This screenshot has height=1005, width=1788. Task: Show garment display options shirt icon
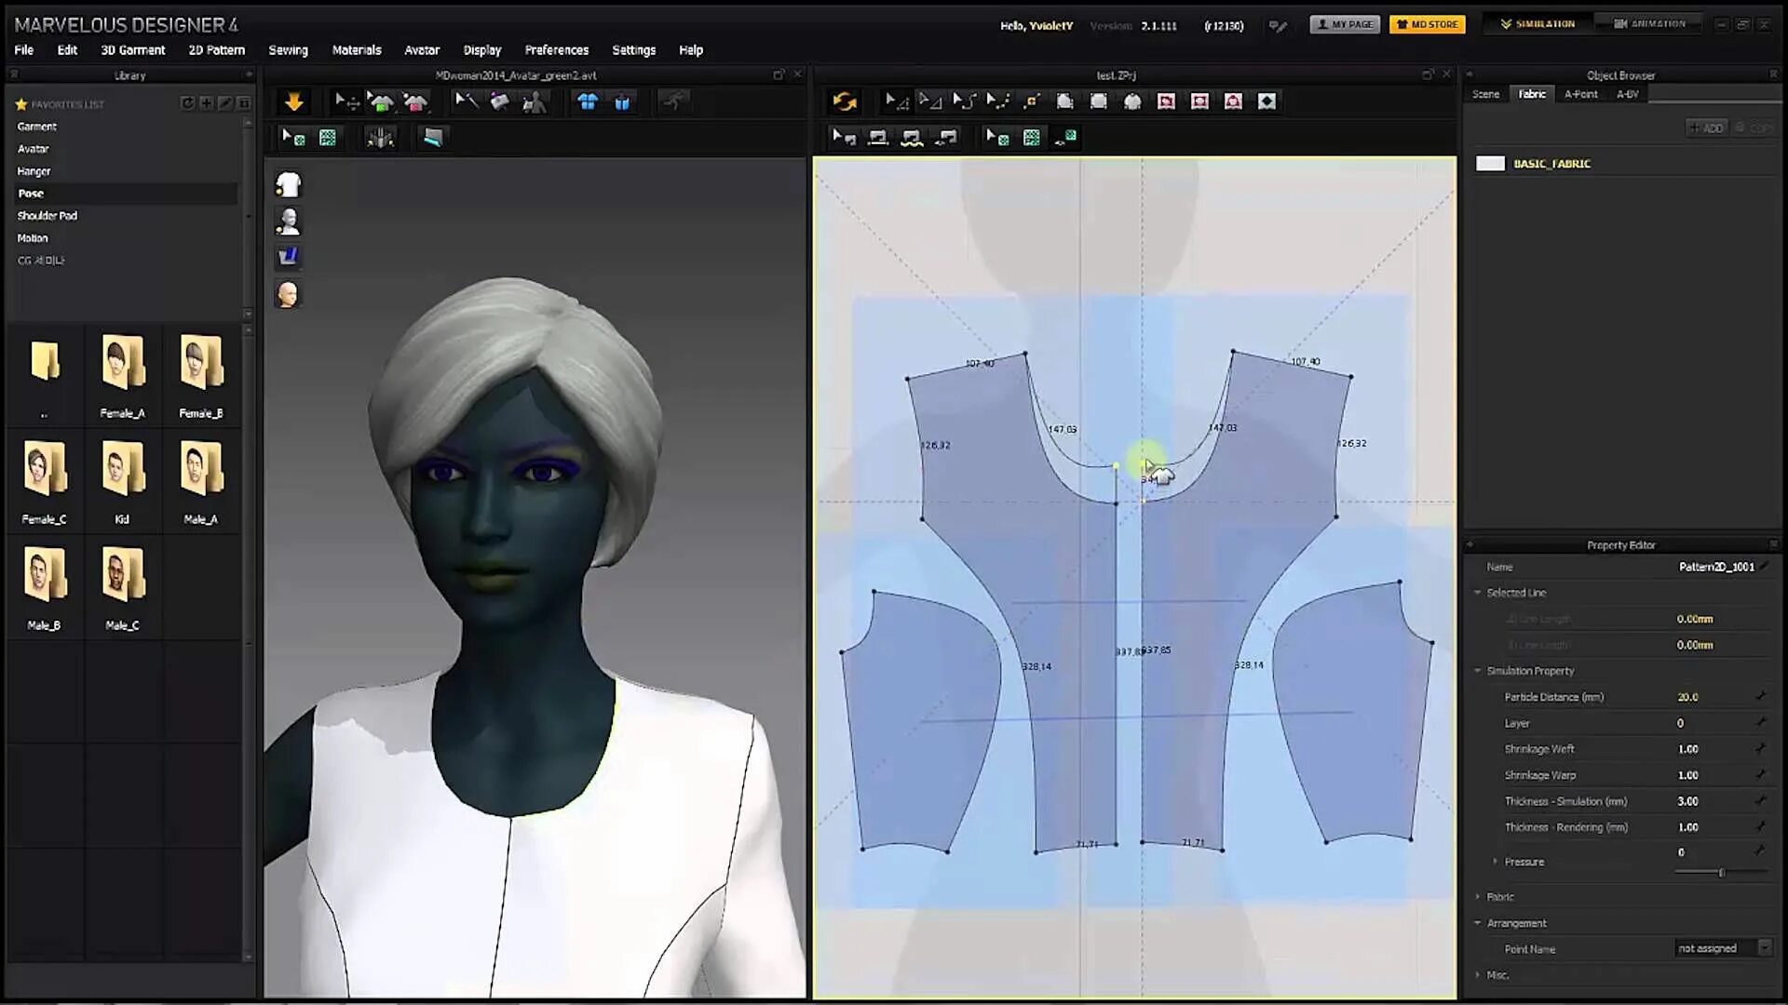pos(289,184)
